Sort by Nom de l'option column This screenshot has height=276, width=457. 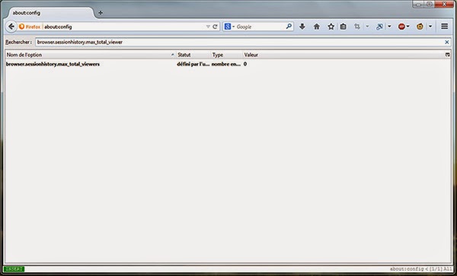pos(91,55)
